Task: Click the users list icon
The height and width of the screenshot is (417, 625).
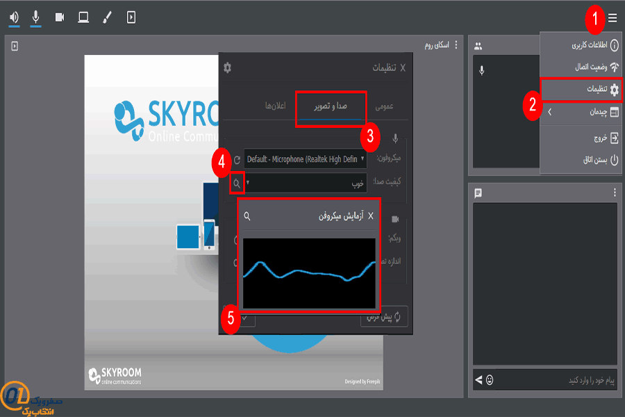Action: coord(478,47)
